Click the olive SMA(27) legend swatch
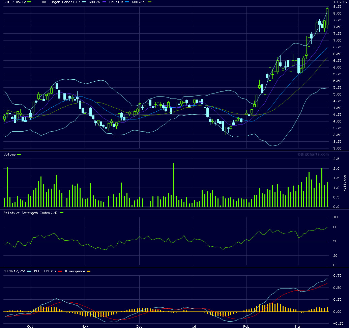349x328 pixels. click(x=150, y=2)
